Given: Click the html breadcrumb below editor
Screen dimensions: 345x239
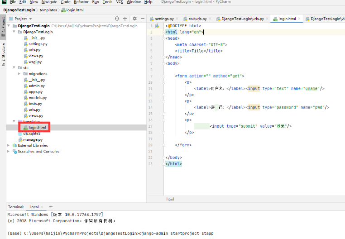Looking at the screenshot, I should point(170,199).
